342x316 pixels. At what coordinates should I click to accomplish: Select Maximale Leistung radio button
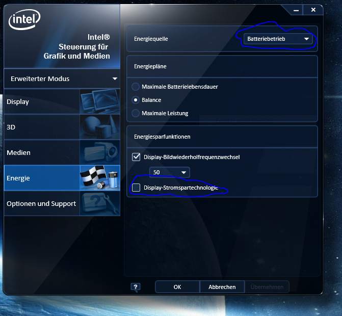pyautogui.click(x=136, y=113)
